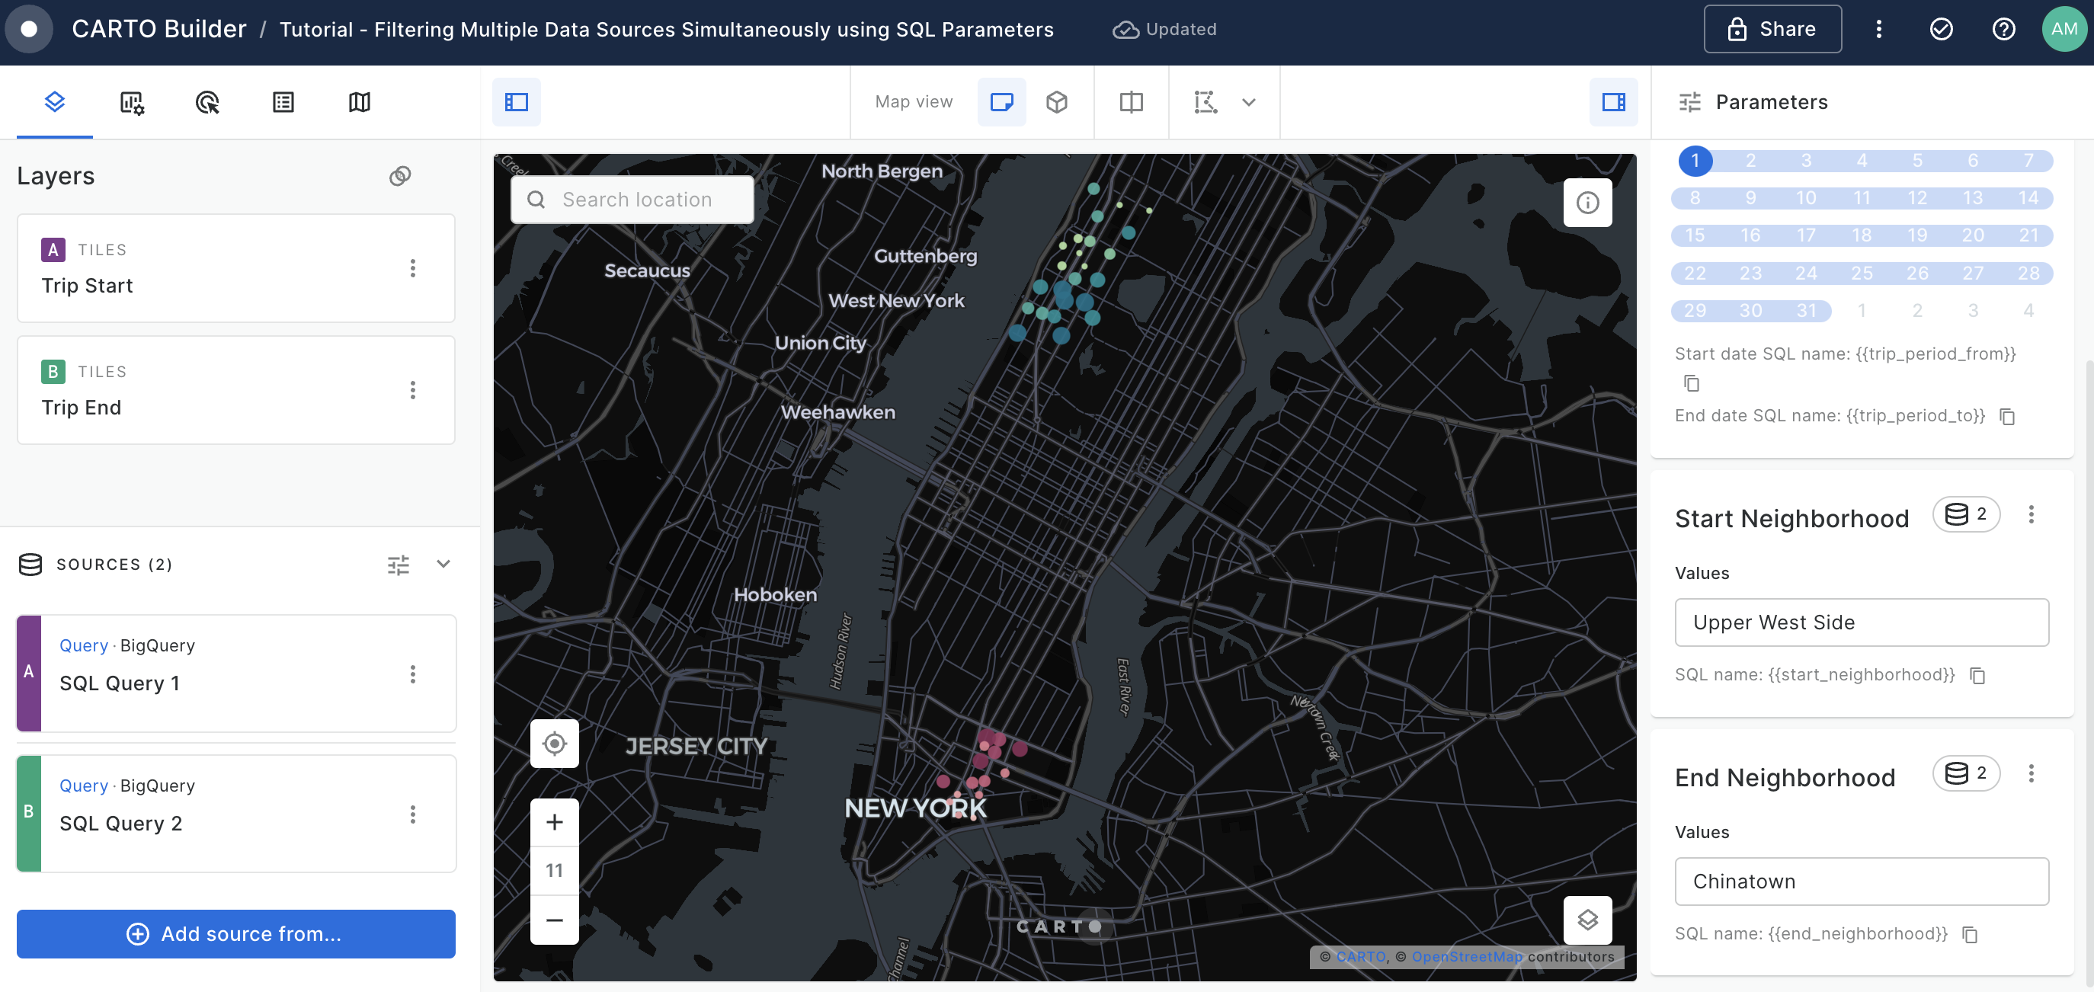The image size is (2094, 992).
Task: Switch to 3D map view
Action: click(x=1056, y=102)
